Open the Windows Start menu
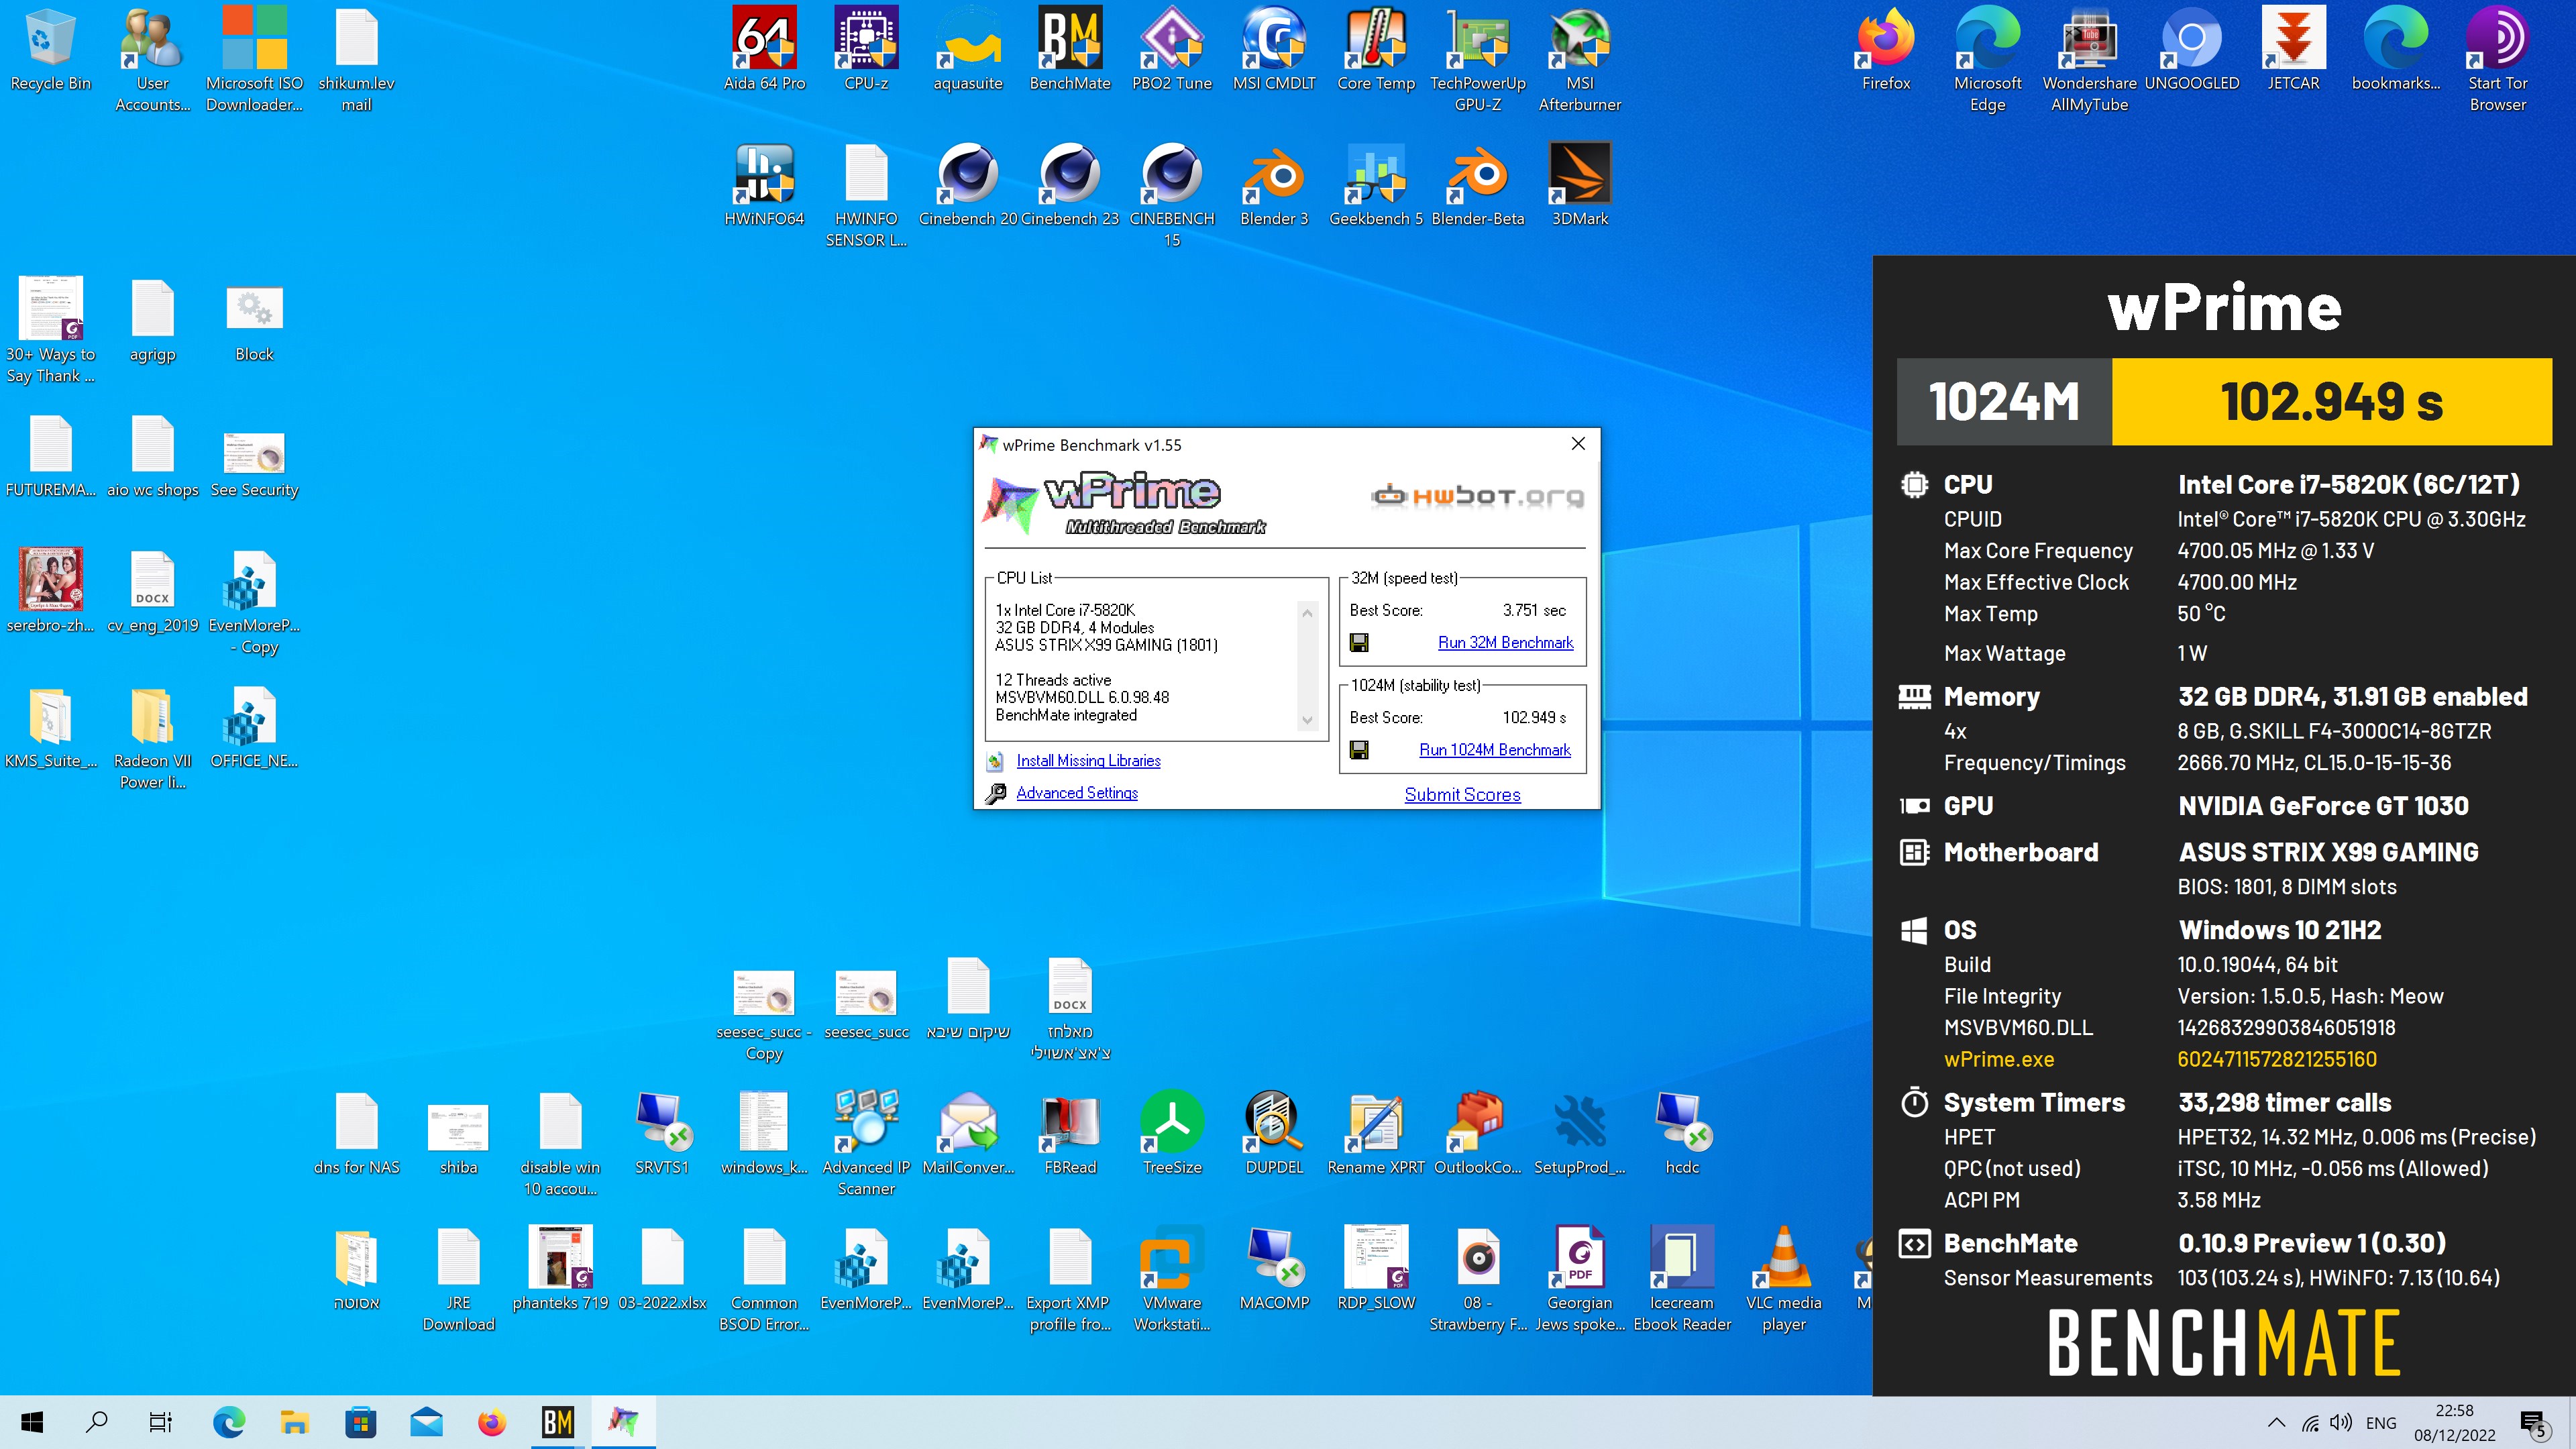 tap(32, 1421)
